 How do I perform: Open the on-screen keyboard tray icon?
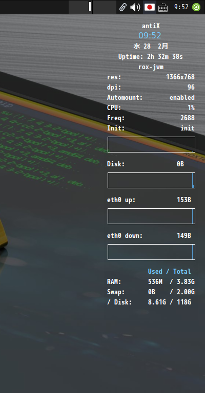[x=163, y=7]
